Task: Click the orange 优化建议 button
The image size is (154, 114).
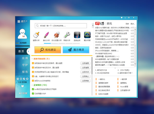Action: (x=48, y=50)
